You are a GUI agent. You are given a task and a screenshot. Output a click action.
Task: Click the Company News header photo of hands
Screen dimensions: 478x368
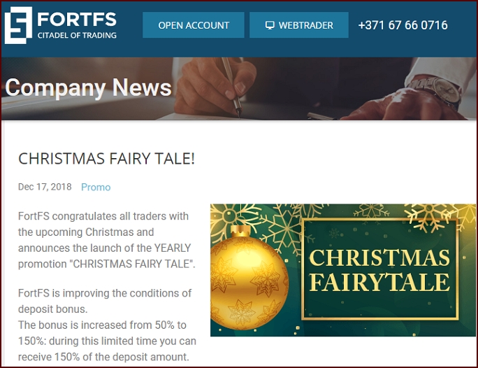tap(239, 88)
